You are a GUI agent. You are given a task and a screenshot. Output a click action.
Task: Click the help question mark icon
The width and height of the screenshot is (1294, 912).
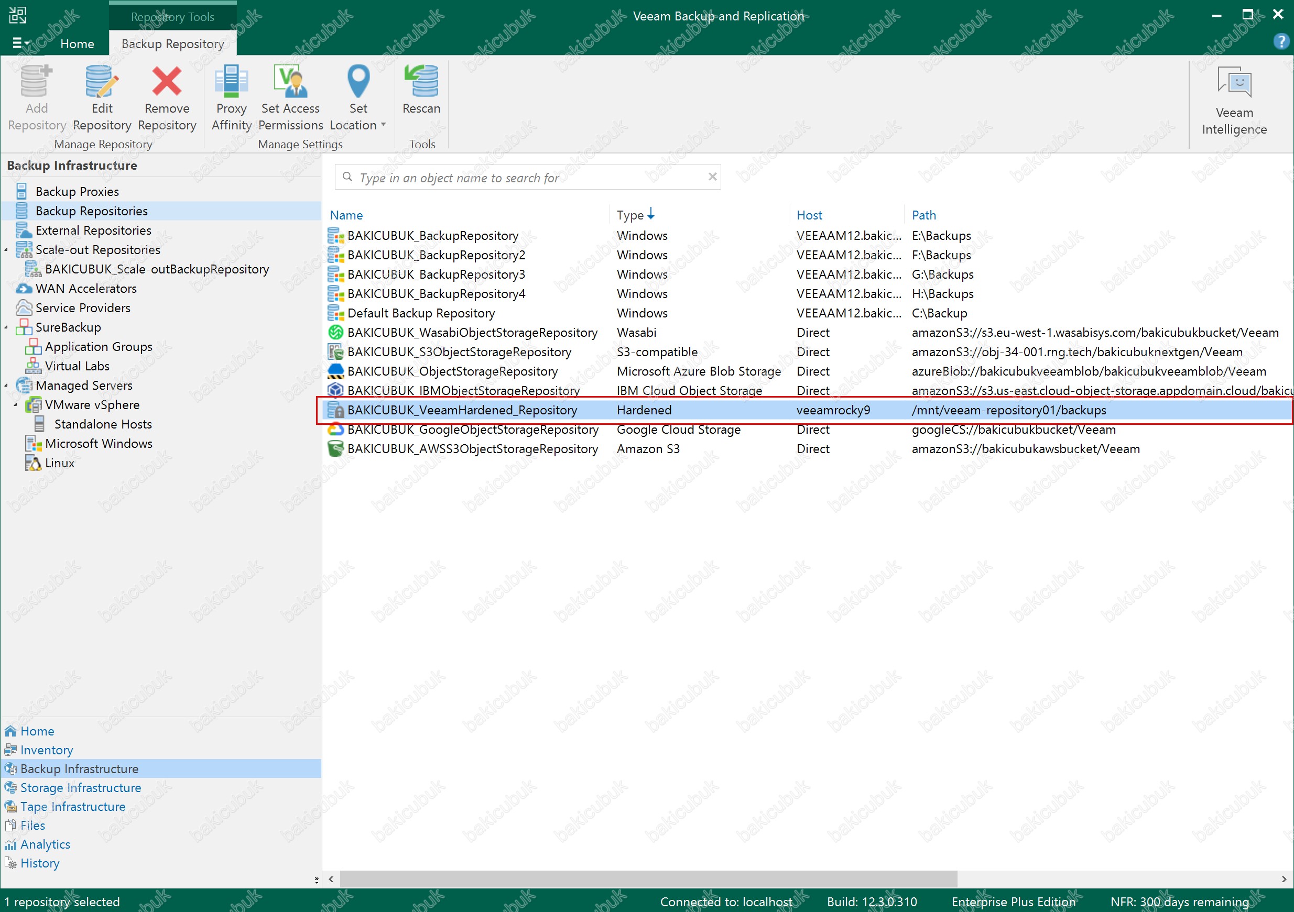coord(1281,42)
